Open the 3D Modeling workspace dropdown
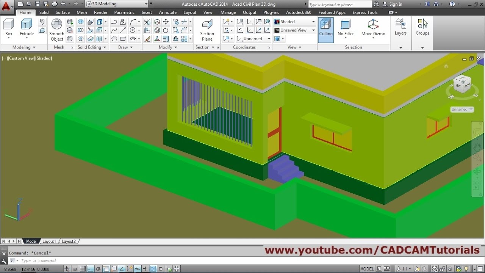This screenshot has height=273, width=485. click(116, 4)
